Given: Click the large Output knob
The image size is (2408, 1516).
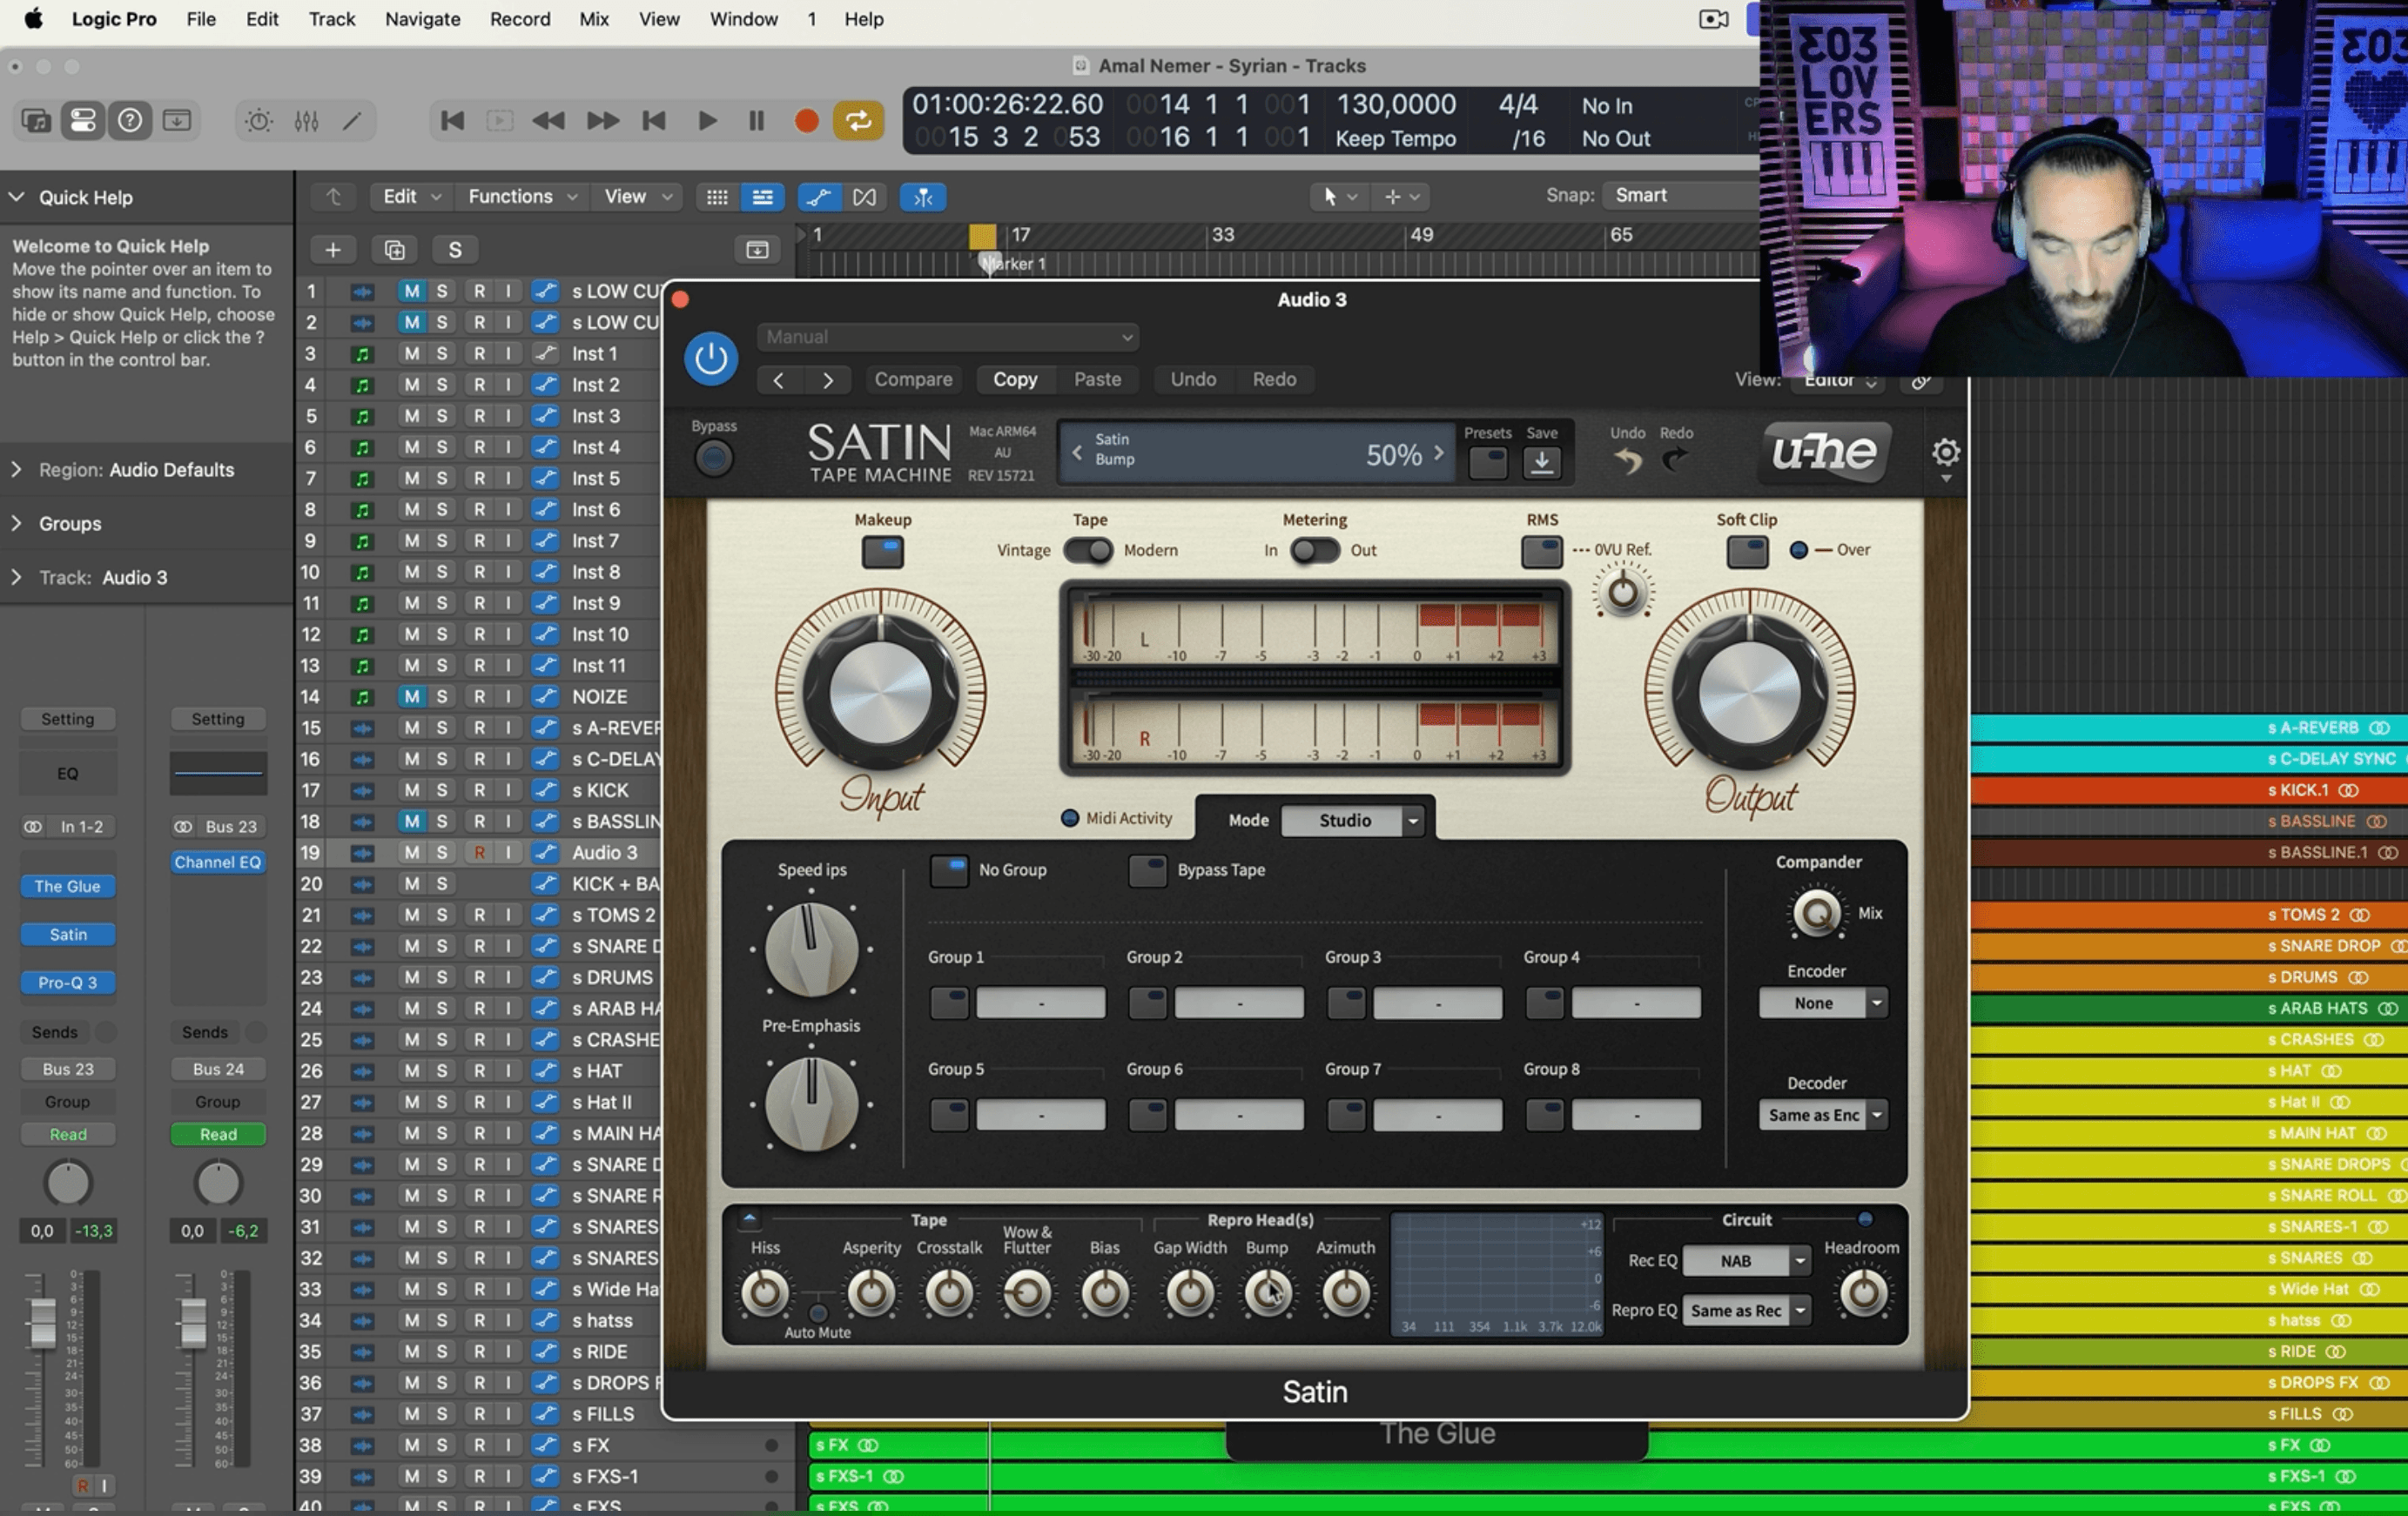Looking at the screenshot, I should click(1749, 693).
